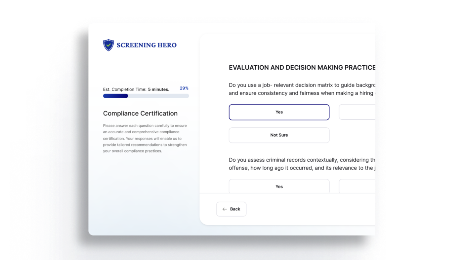Click the bold 5 minutes text
The height and width of the screenshot is (260, 463).
click(x=158, y=89)
